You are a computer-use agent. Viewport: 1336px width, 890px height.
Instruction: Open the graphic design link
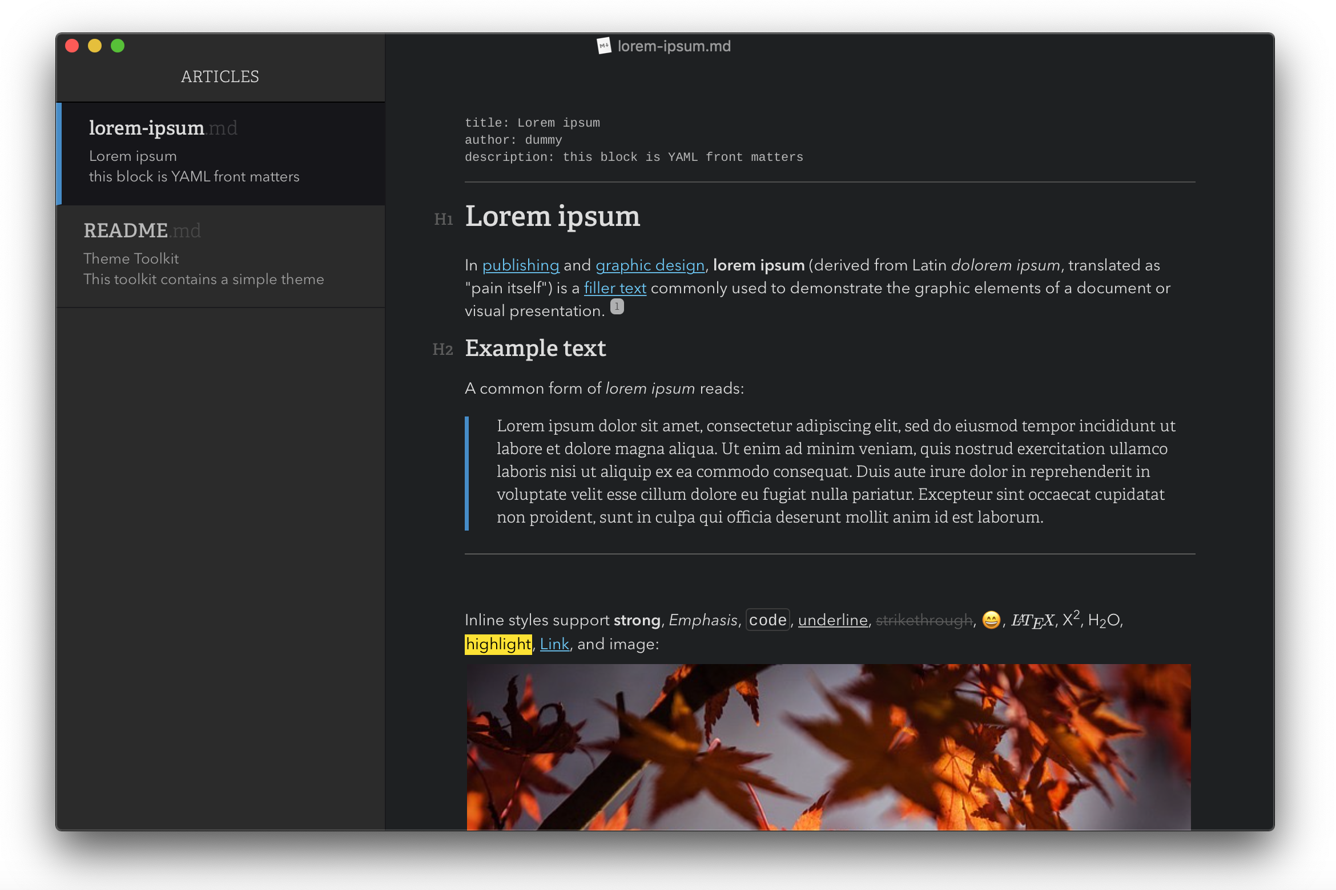(650, 266)
